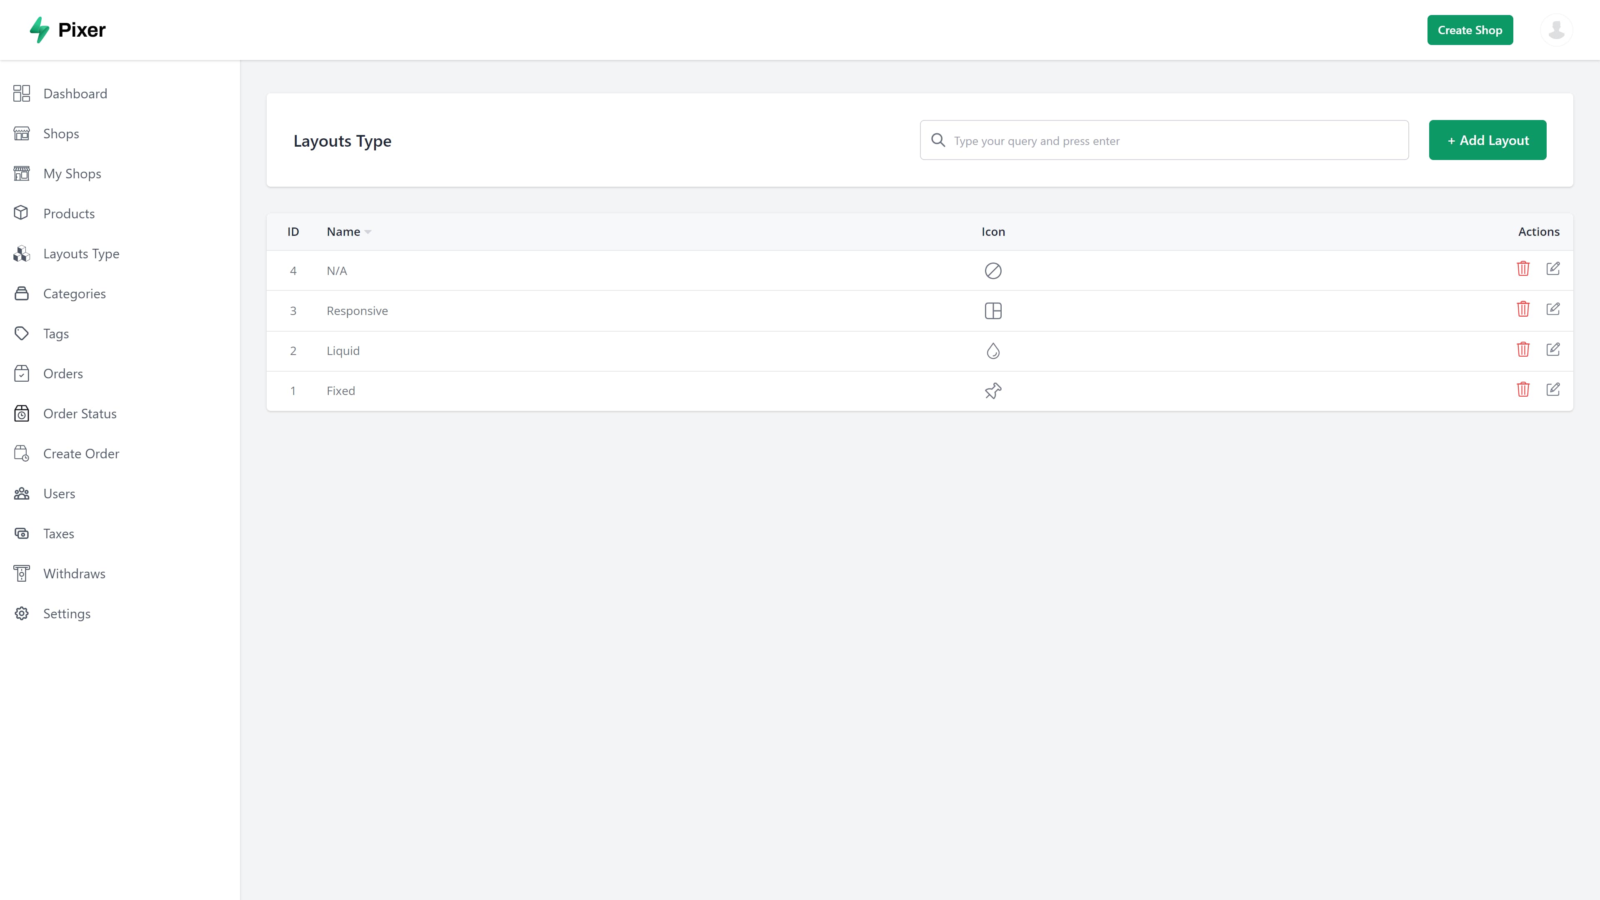Viewport: 1600px width, 900px height.
Task: Select the Dashboard icon in the sidebar
Action: click(21, 93)
